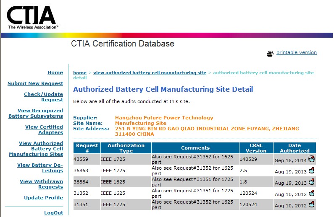Click the Comments column header

pos(195,148)
